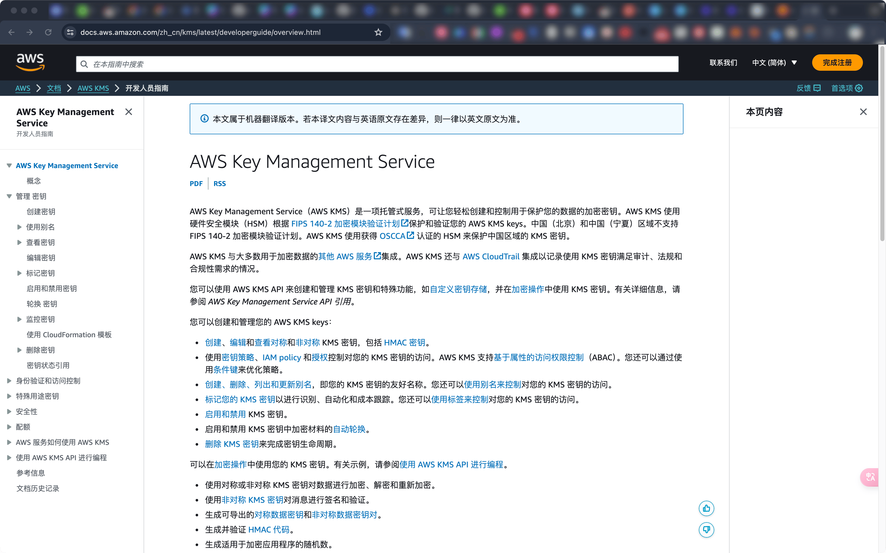Click the thumbs down feedback button
The image size is (886, 553).
(706, 530)
